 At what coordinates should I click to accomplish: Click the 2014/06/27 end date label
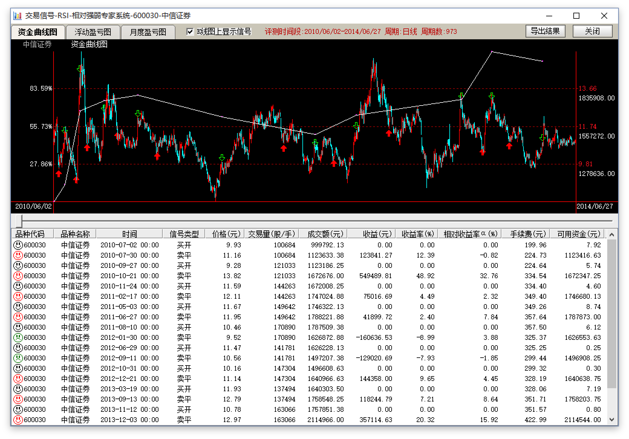(595, 206)
